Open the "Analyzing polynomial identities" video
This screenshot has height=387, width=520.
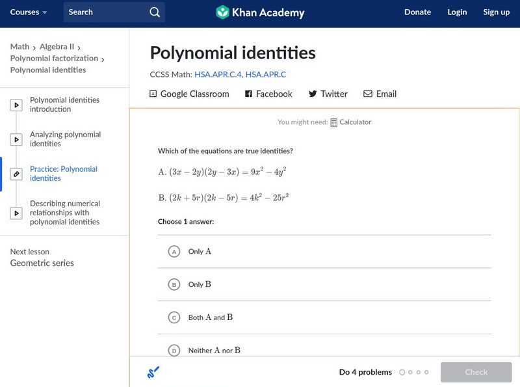coord(16,139)
